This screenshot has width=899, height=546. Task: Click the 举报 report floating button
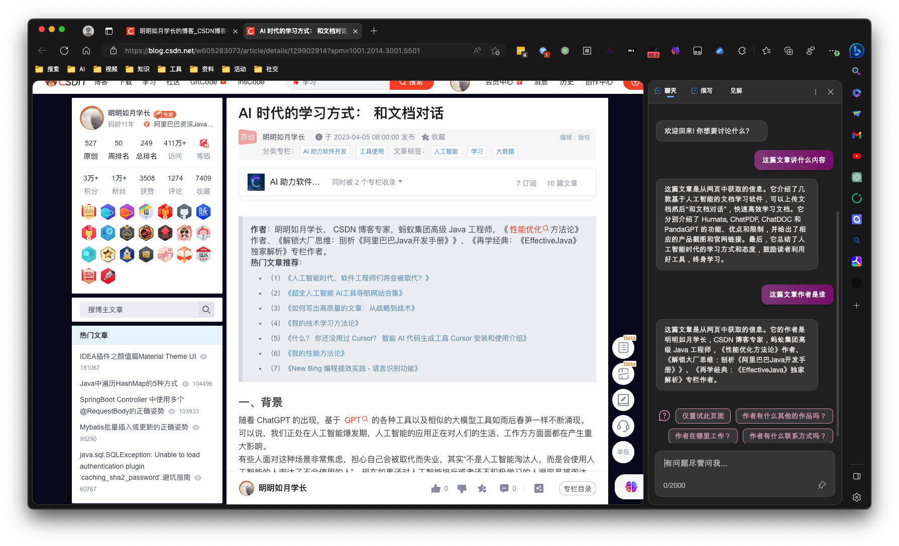click(623, 452)
